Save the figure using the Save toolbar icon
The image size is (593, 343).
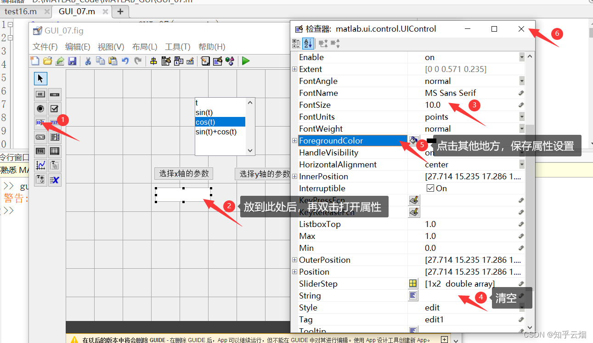[72, 61]
